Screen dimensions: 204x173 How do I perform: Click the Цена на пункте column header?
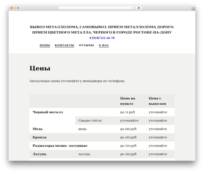tap(128, 101)
